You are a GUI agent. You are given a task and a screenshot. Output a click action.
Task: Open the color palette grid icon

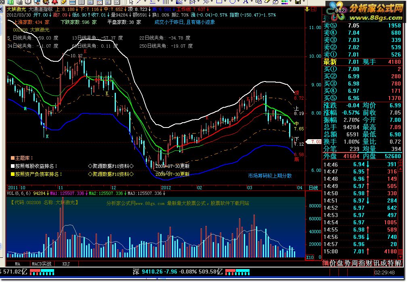[285, 2]
